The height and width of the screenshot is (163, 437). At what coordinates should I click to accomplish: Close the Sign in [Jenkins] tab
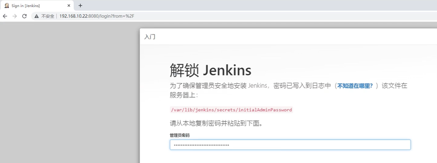click(69, 6)
